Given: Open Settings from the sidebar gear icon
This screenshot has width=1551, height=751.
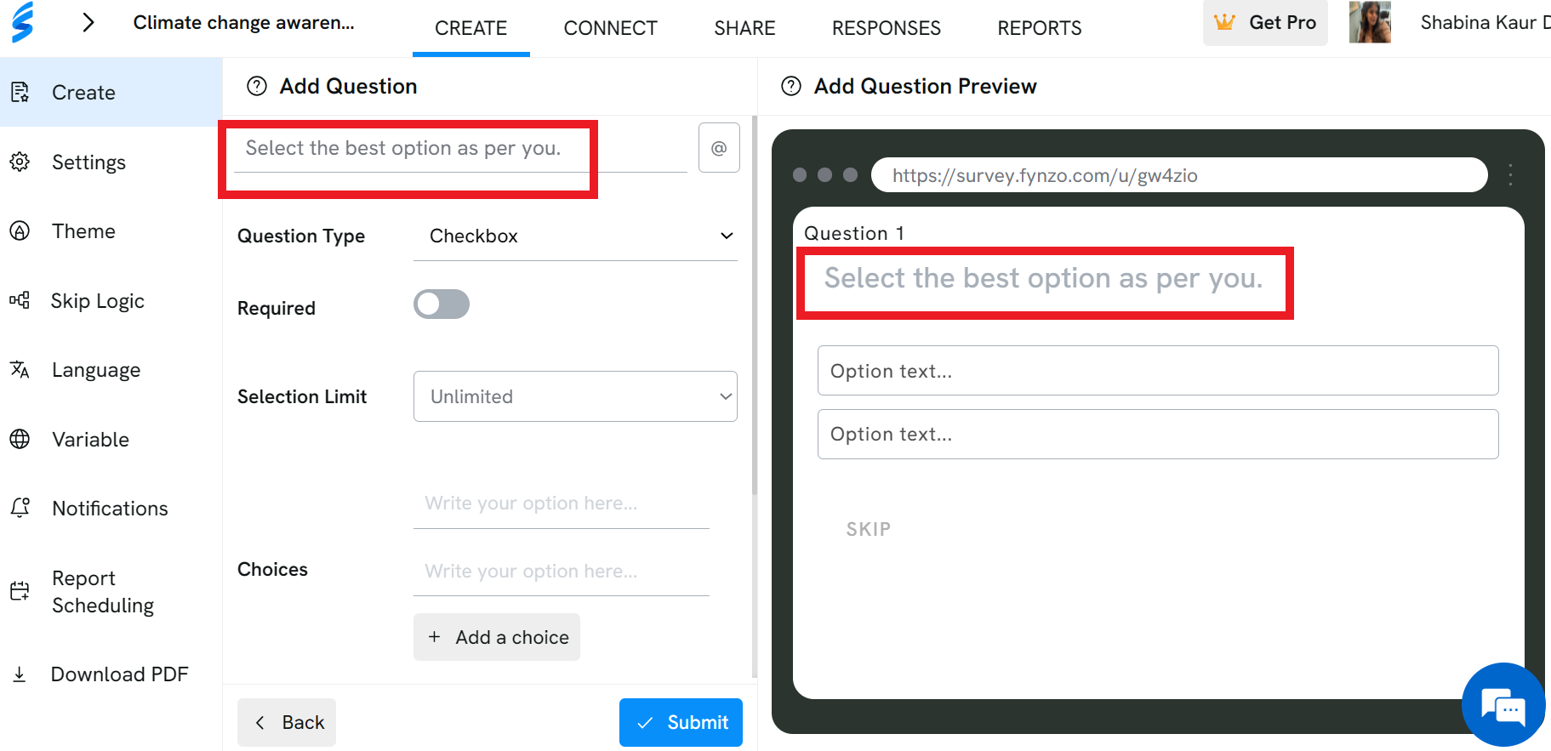Looking at the screenshot, I should click(20, 162).
